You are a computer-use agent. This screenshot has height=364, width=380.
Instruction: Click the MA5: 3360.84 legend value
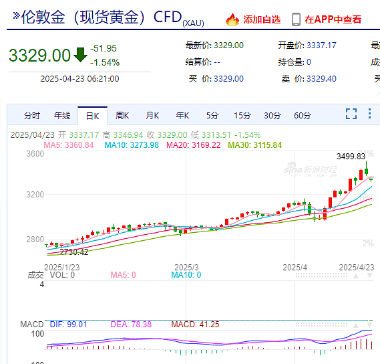coord(68,145)
